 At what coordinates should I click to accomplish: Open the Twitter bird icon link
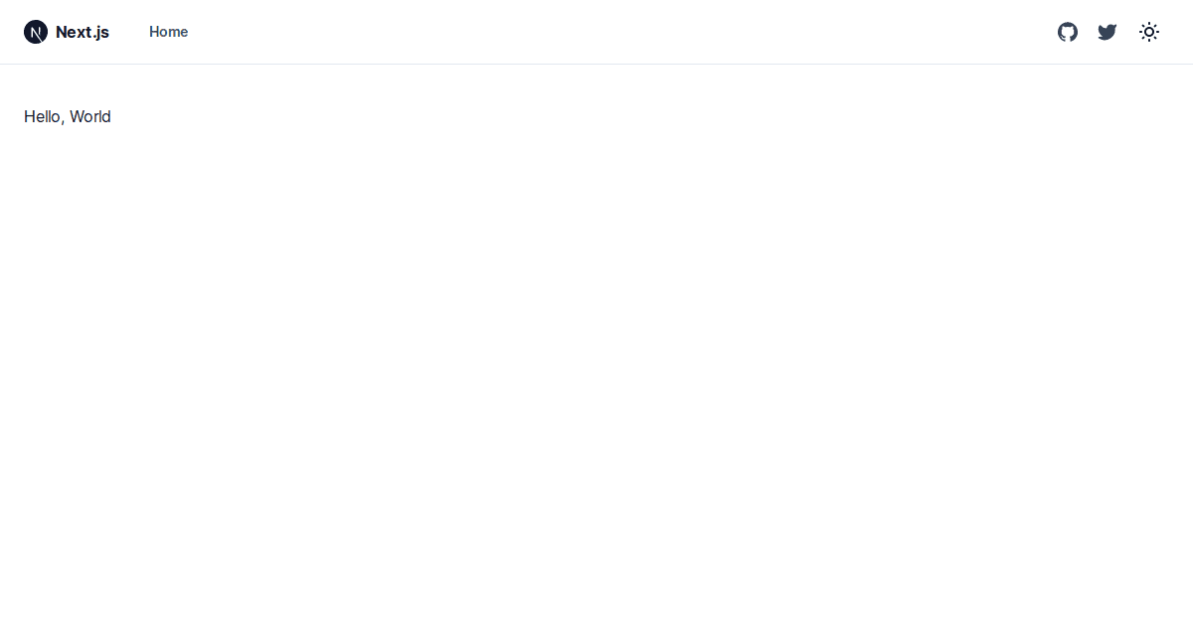click(1108, 32)
